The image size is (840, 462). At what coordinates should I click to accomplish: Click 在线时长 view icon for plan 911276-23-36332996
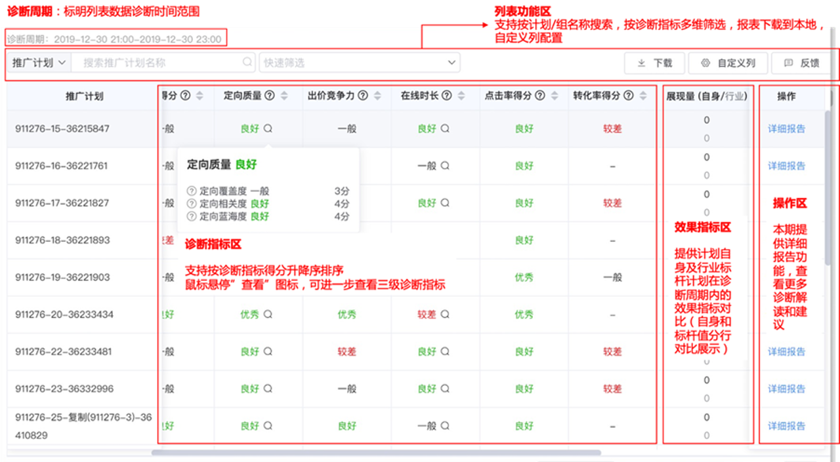(445, 389)
